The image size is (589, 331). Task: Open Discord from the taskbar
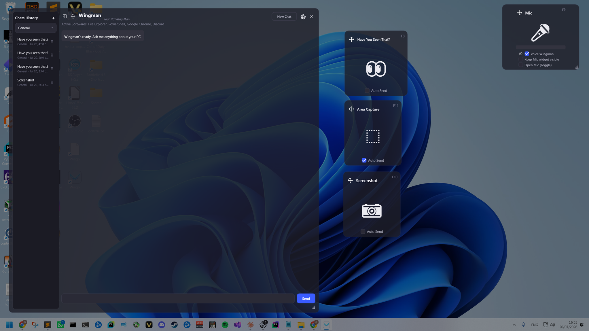point(162,325)
